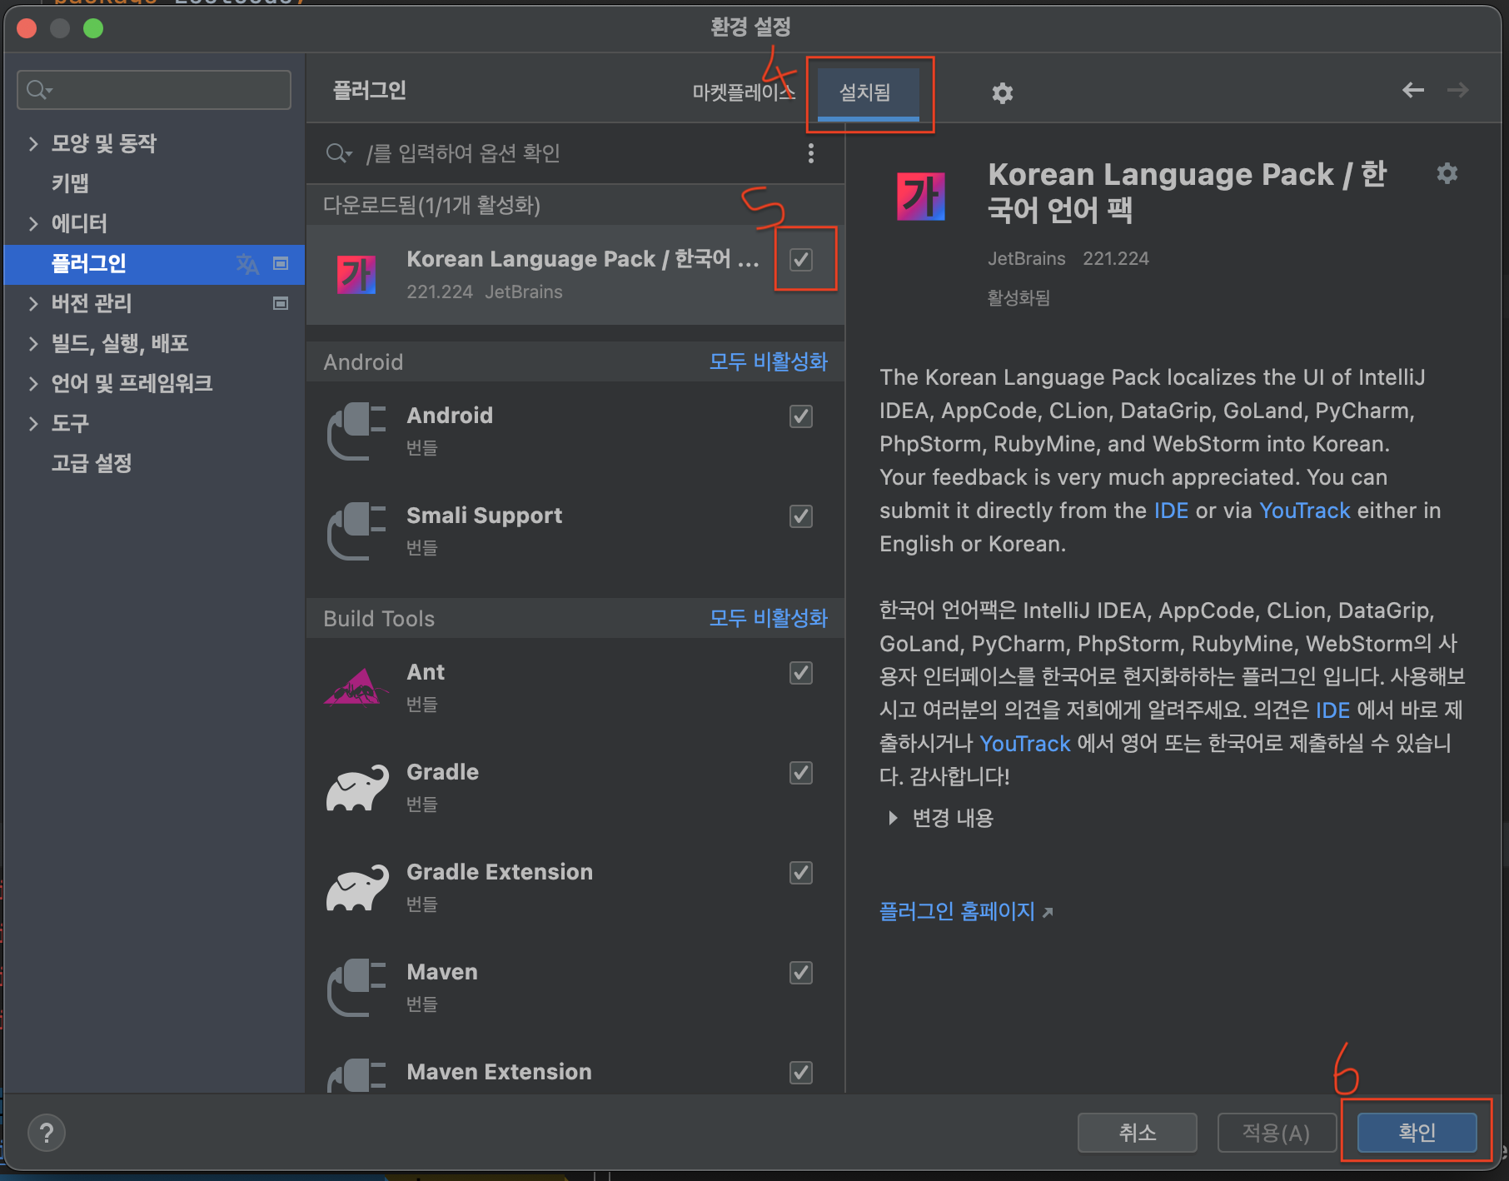Image resolution: width=1509 pixels, height=1181 pixels.
Task: Click the Ant plugin icon
Action: point(356,687)
